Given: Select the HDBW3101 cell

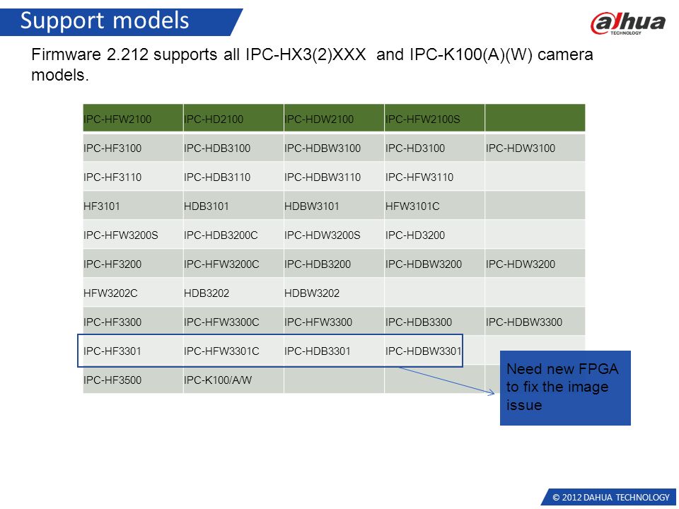Looking at the screenshot, I should tap(334, 206).
